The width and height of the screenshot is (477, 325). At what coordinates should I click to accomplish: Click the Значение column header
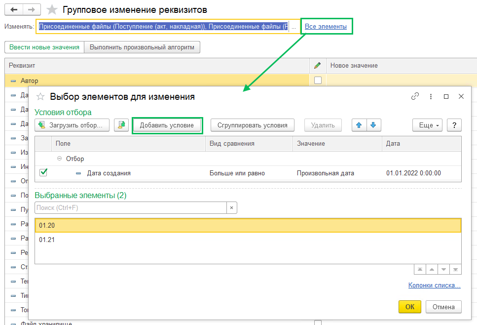[337, 143]
